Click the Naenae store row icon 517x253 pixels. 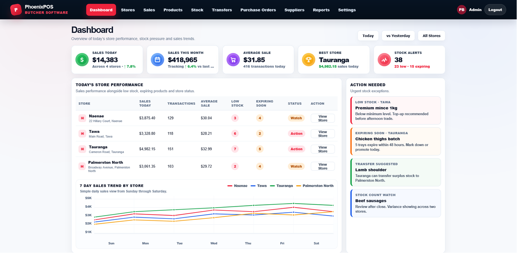[x=82, y=118]
